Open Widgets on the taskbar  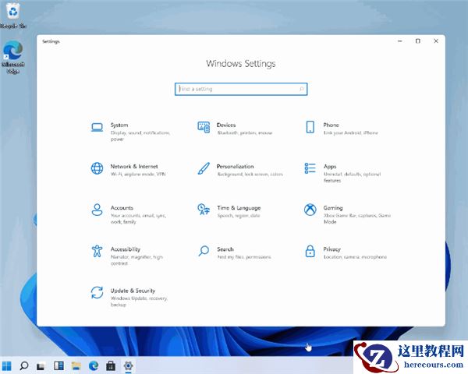click(x=58, y=365)
